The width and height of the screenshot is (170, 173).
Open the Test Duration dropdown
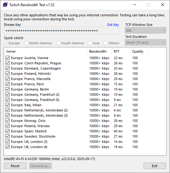point(145,42)
